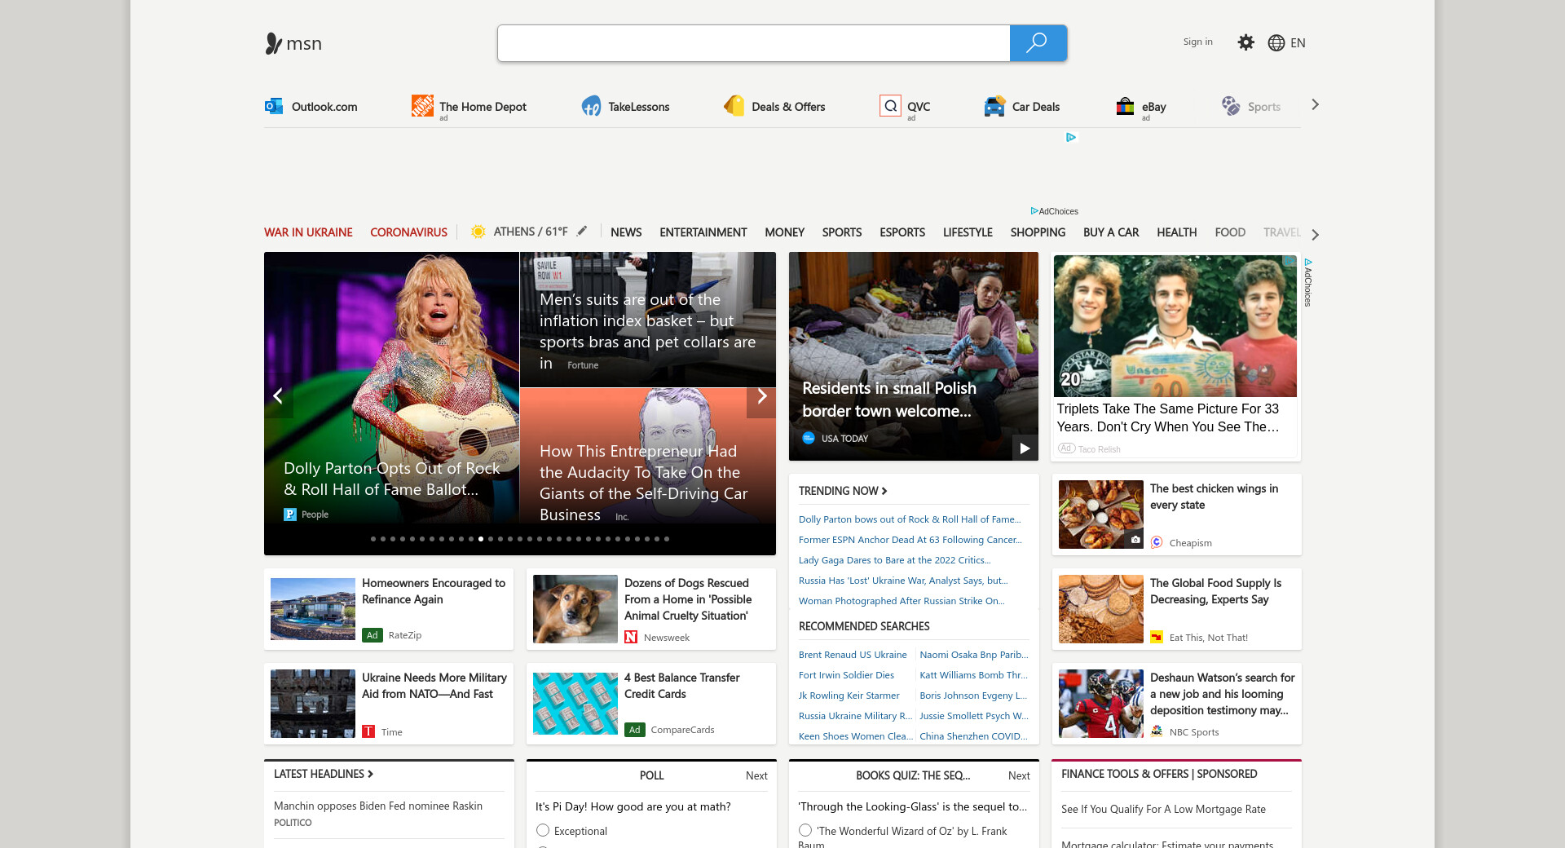Play the Polish border town video
Viewport: 1565px width, 848px height.
(1025, 448)
